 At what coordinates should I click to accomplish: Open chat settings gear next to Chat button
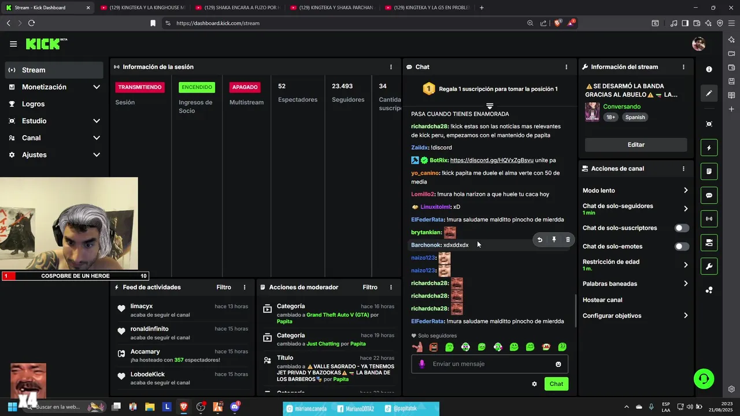[x=534, y=384]
